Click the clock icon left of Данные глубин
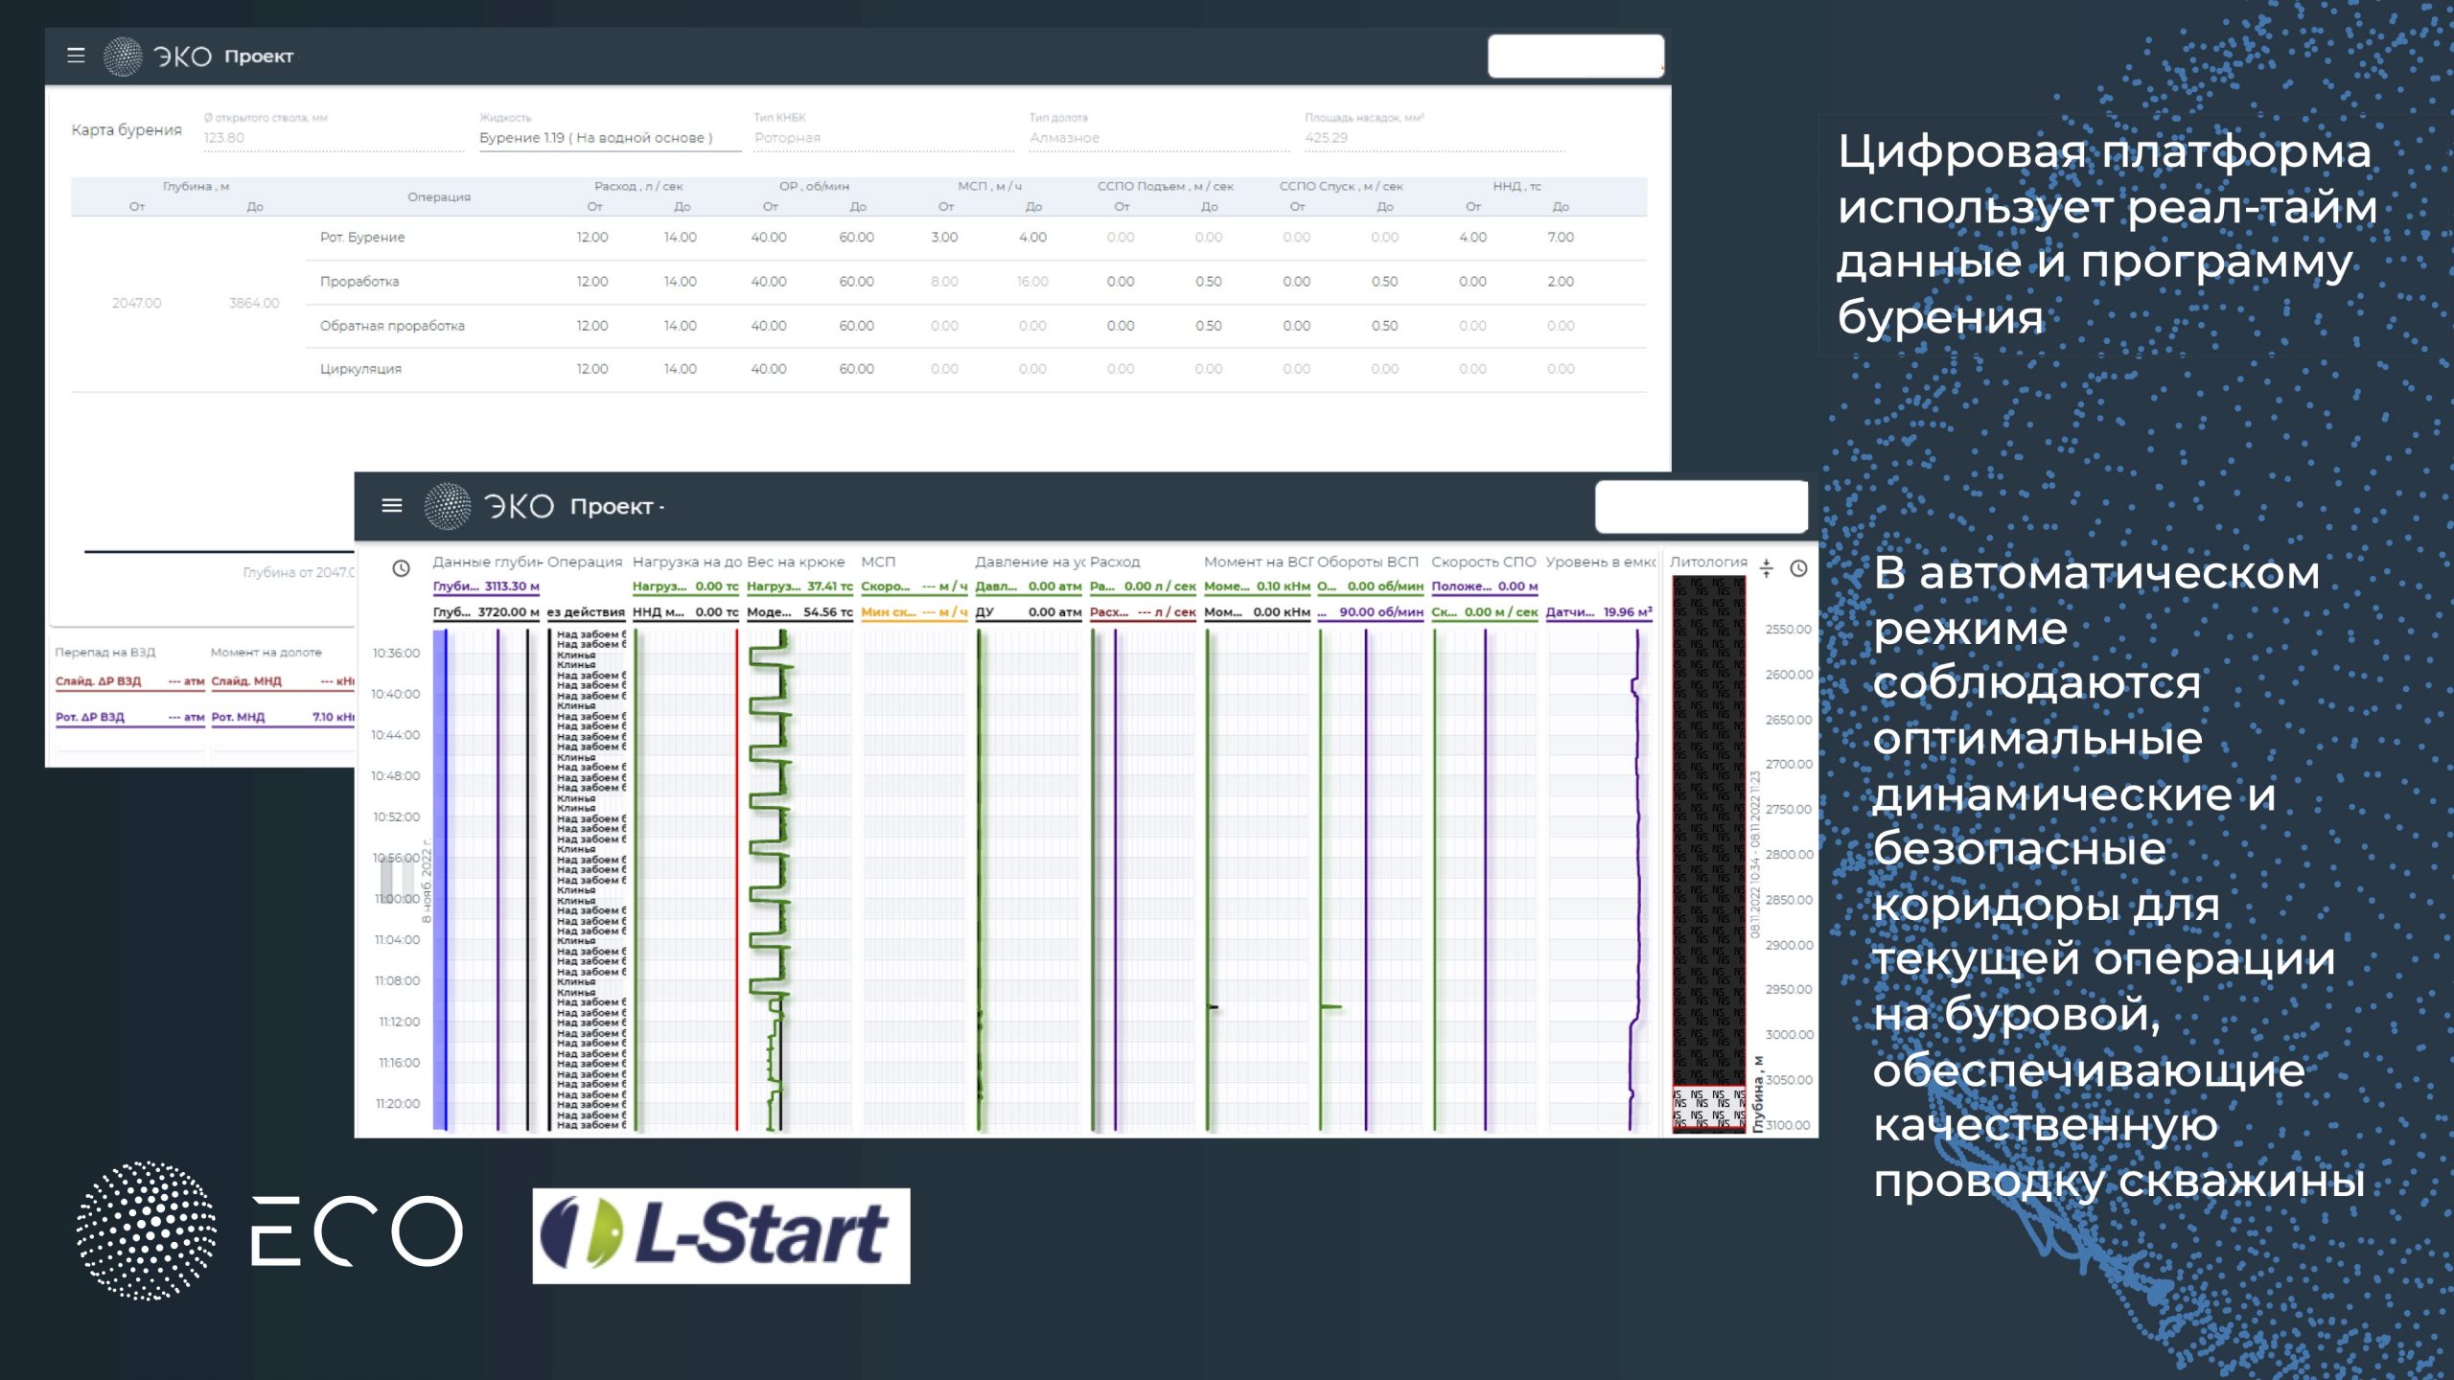 (401, 568)
